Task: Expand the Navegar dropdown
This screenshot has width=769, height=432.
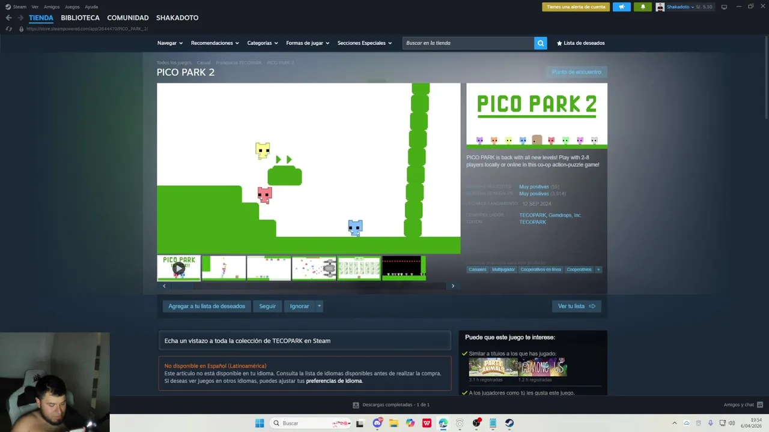Action: tap(170, 43)
